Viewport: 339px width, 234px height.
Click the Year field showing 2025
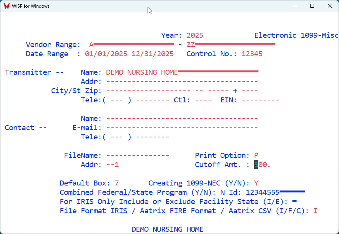tap(195, 35)
